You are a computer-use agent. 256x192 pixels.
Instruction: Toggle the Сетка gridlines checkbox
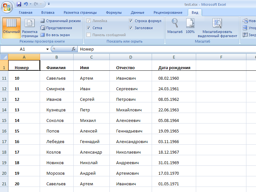click(x=89, y=28)
